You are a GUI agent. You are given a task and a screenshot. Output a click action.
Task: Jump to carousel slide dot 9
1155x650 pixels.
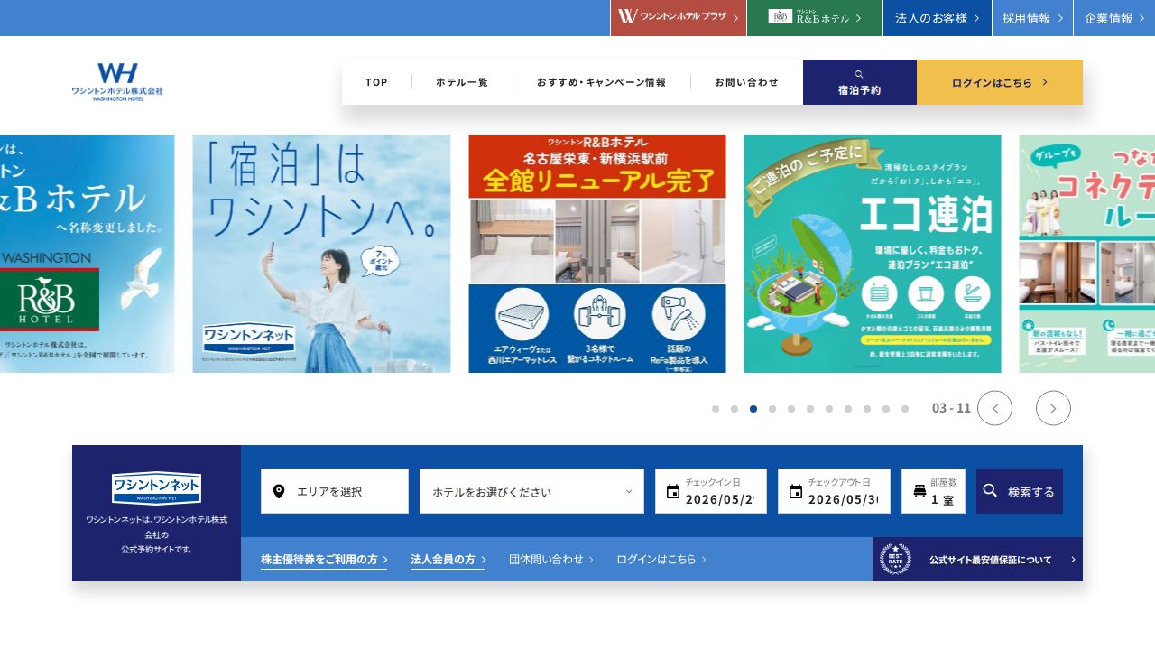pyautogui.click(x=867, y=409)
